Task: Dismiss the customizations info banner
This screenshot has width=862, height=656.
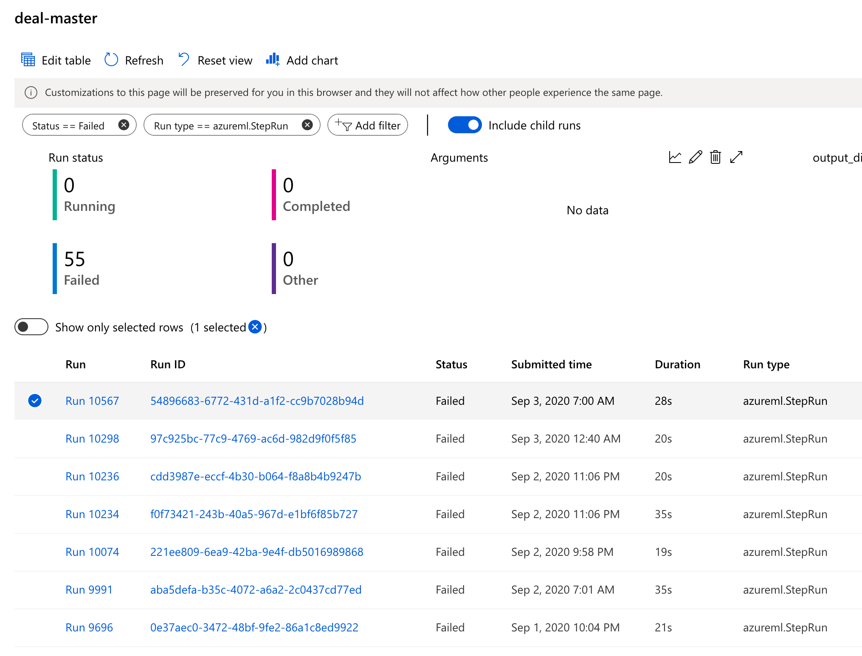Action: coord(31,92)
